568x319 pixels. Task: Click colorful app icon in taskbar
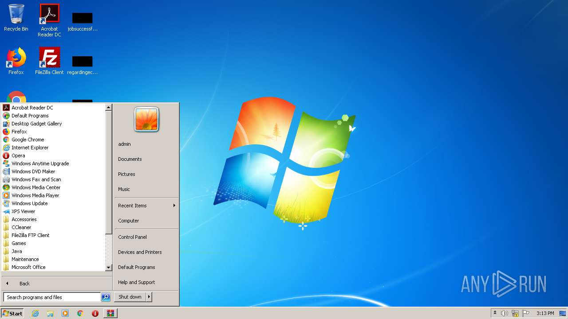[110, 313]
